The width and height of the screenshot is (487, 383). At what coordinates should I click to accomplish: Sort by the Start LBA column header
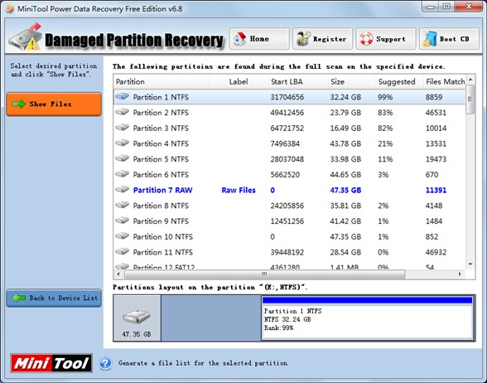298,82
